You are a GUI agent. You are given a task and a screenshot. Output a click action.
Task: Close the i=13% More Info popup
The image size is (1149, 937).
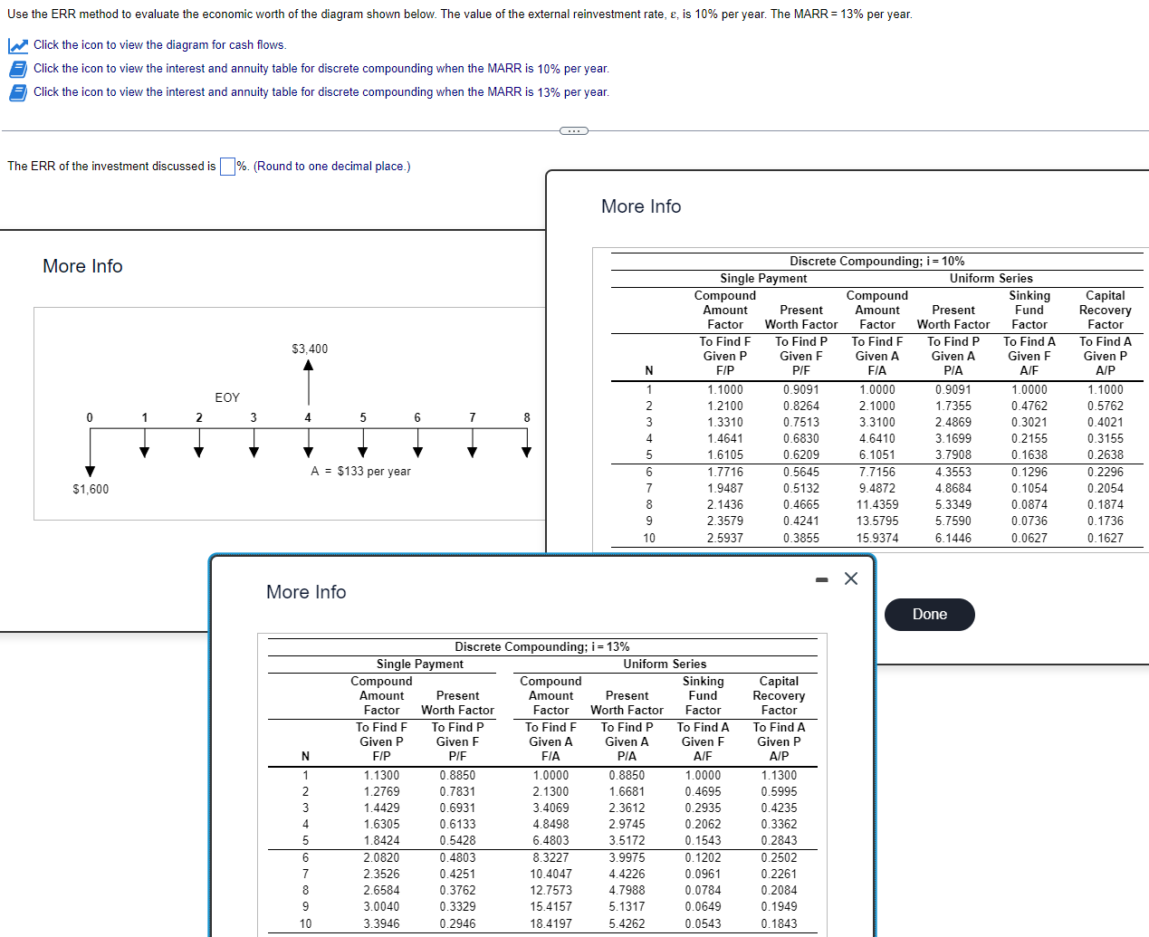click(850, 578)
